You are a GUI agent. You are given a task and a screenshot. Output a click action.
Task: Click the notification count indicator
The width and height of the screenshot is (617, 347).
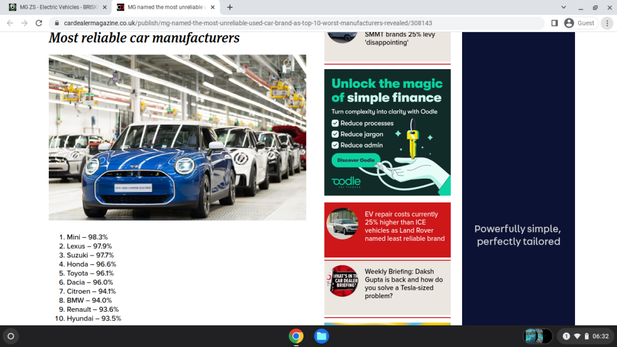566,337
